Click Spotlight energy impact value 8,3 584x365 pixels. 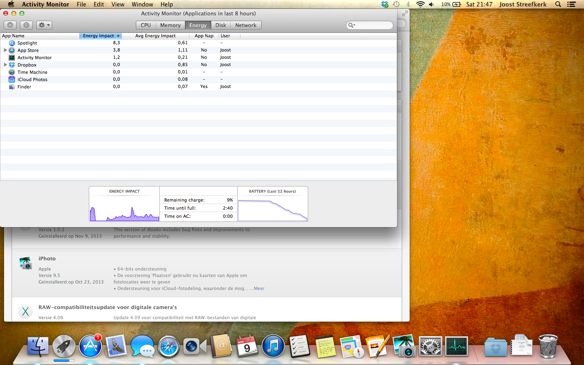click(x=116, y=43)
